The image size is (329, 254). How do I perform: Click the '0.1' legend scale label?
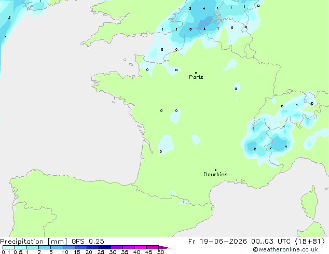(x=5, y=252)
